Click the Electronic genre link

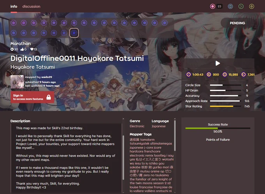coord(137,126)
